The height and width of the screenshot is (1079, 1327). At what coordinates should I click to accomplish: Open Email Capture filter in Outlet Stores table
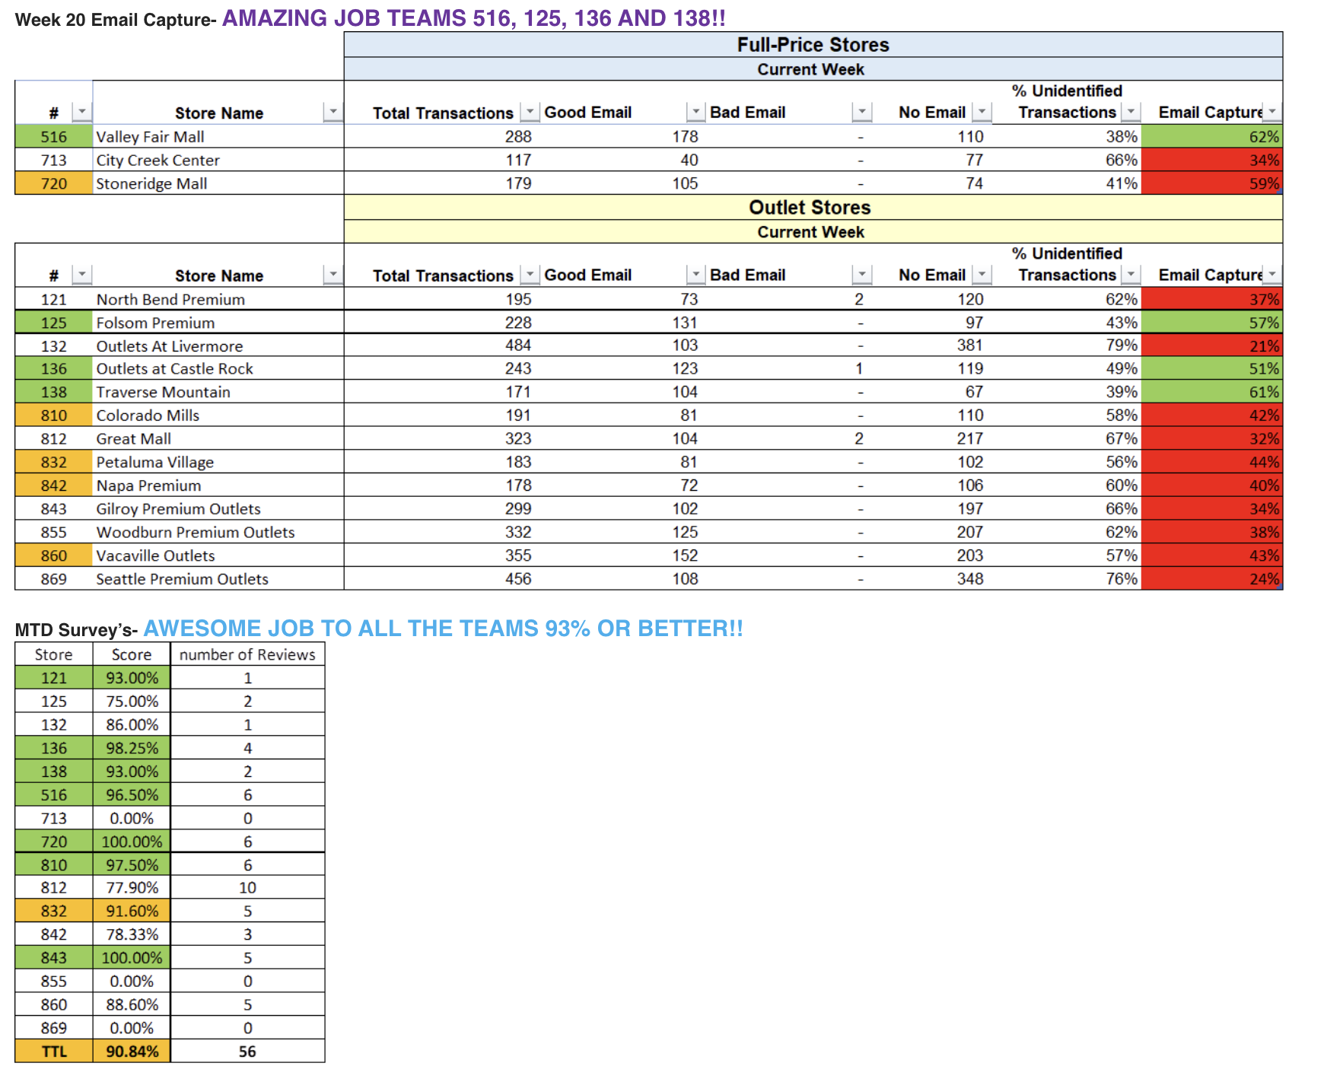click(1272, 275)
